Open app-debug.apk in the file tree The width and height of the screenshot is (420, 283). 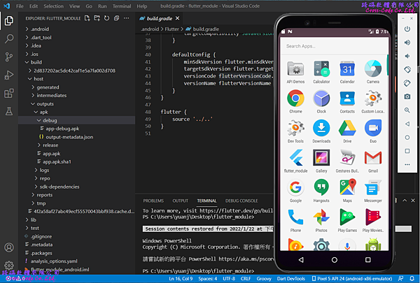(x=62, y=129)
